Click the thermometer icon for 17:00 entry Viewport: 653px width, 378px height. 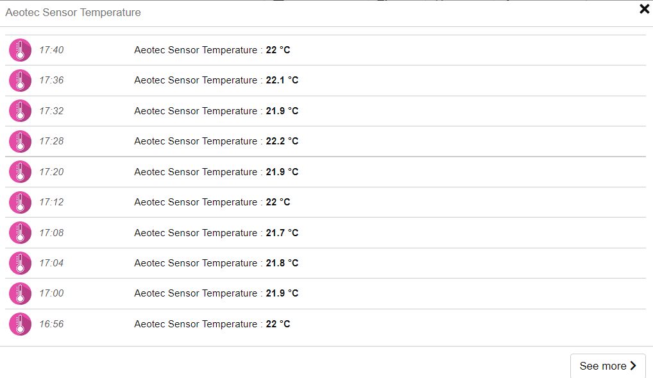(20, 293)
